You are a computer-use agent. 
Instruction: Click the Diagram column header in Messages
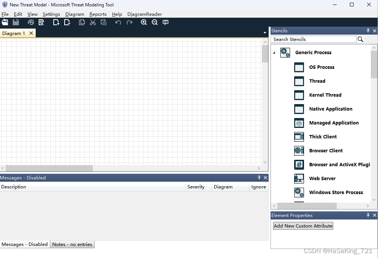[x=231, y=187]
